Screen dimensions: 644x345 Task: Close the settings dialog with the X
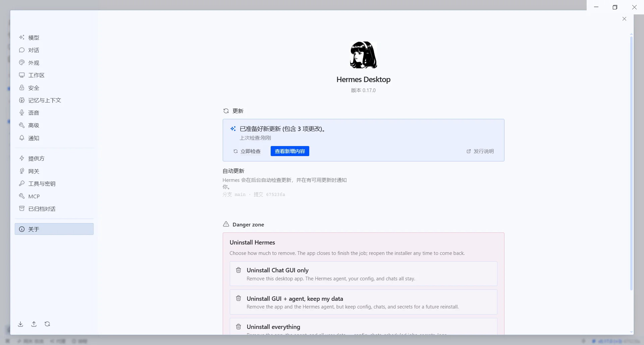coord(624,19)
